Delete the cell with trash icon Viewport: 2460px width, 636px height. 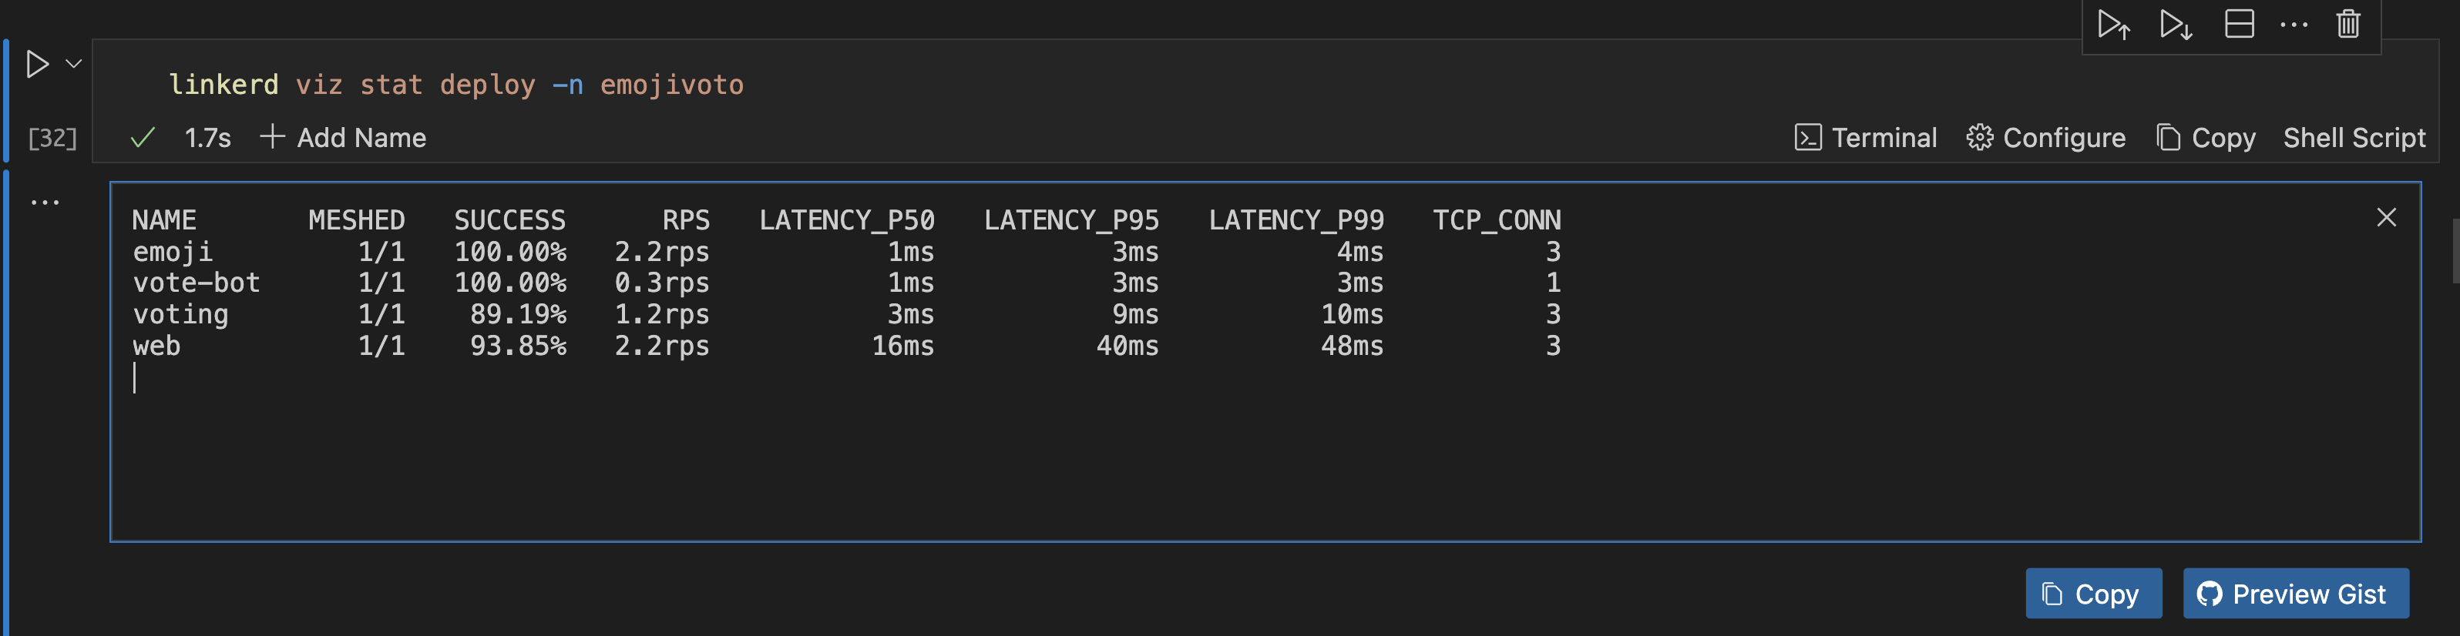pos(2348,25)
